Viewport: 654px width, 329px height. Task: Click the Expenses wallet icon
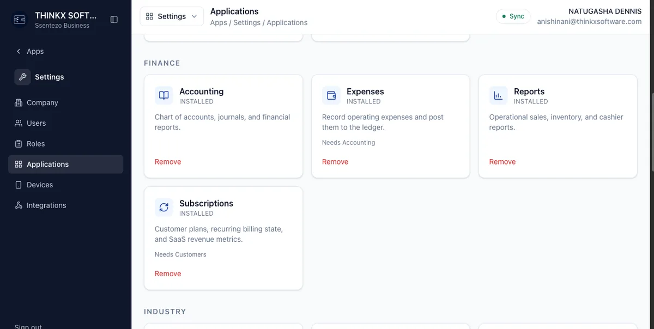click(331, 95)
